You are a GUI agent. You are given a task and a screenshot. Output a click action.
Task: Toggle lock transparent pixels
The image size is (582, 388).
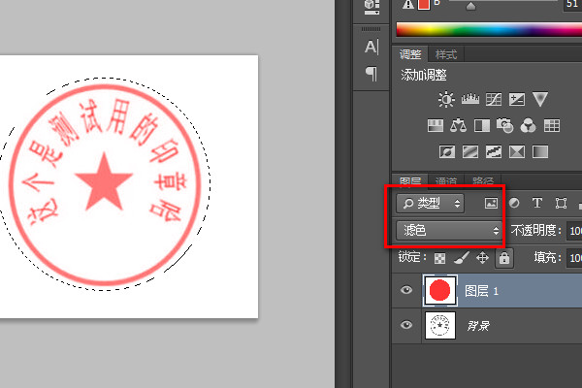(x=439, y=258)
